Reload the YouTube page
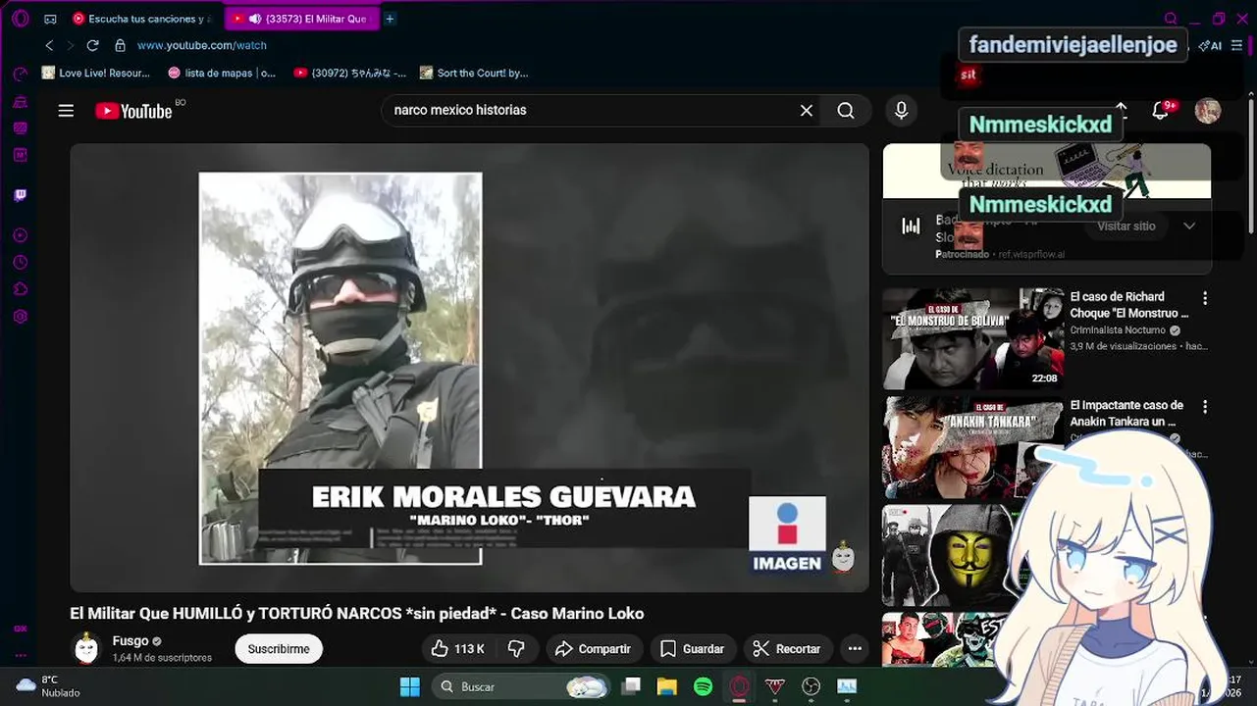This screenshot has width=1257, height=706. tap(92, 45)
